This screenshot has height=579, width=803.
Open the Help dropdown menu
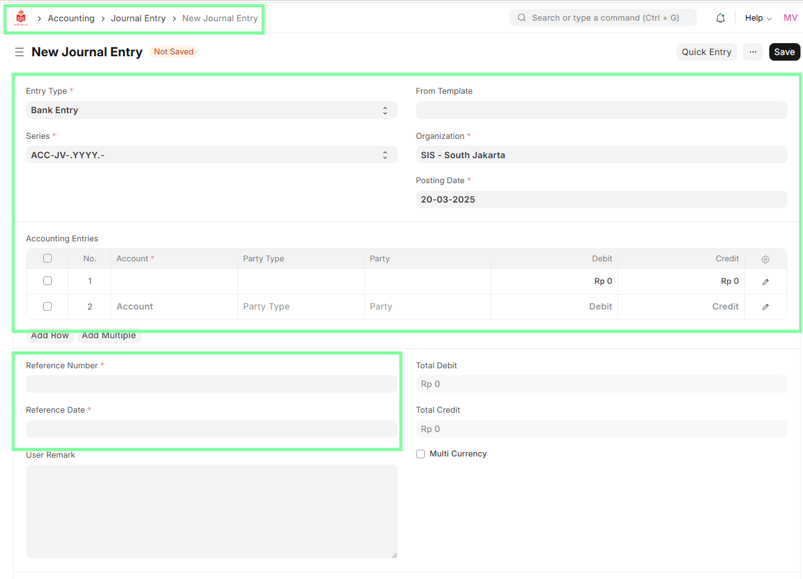pyautogui.click(x=758, y=18)
